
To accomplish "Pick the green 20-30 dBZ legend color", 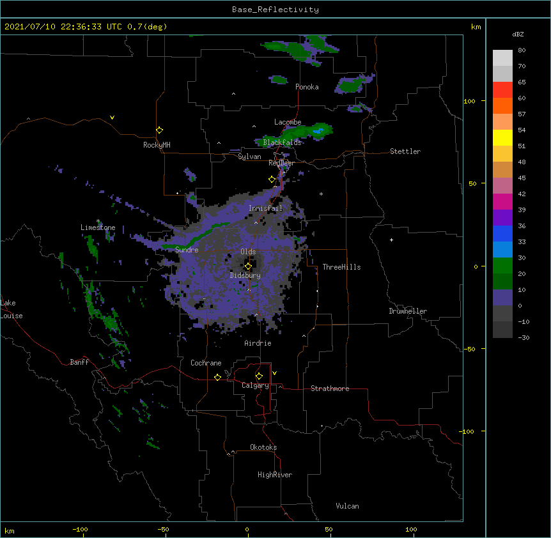I will point(502,266).
